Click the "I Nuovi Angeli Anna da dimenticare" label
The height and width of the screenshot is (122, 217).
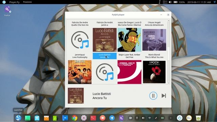click(x=154, y=24)
